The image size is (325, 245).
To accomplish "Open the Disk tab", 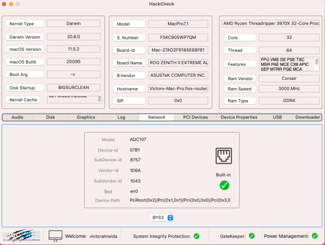I will (x=50, y=117).
